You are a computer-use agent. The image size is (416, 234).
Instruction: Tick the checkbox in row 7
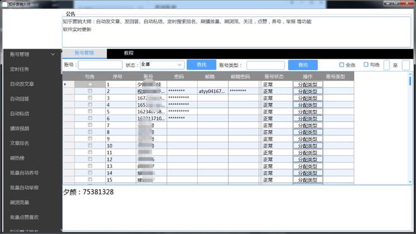click(x=90, y=125)
